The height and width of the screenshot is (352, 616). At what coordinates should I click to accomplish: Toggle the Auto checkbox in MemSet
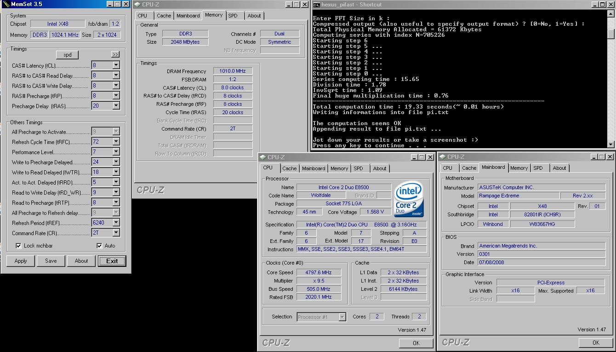99,246
